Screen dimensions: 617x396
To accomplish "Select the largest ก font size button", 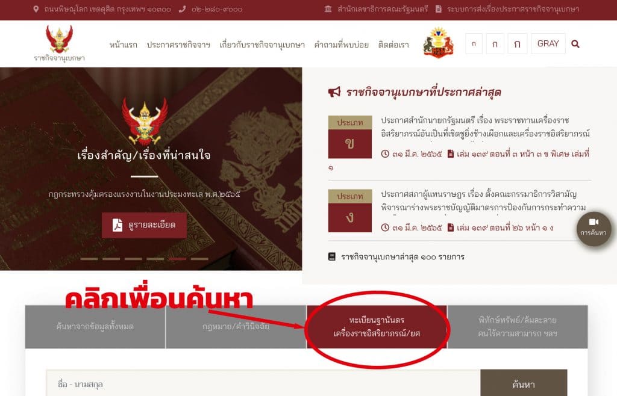I will point(517,43).
